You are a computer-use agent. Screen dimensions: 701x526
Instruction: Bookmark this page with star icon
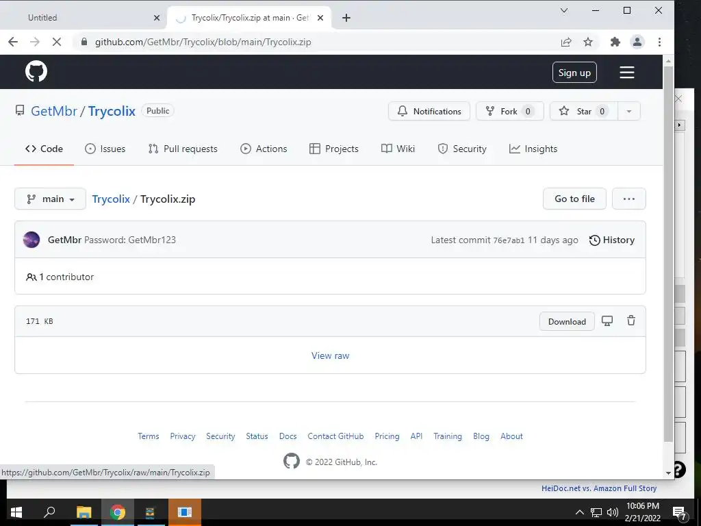[588, 42]
